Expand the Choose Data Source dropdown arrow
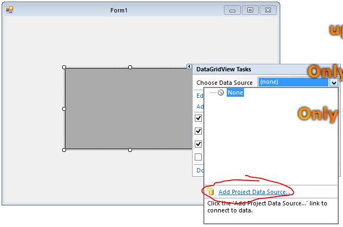The width and height of the screenshot is (343, 227). [x=334, y=83]
